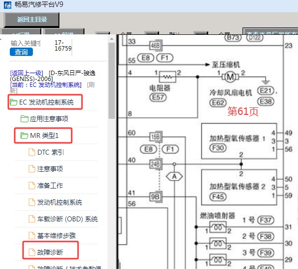Viewport: 298px width, 269px height.
Task: Click the F30 connector label
Action: click(218, 148)
